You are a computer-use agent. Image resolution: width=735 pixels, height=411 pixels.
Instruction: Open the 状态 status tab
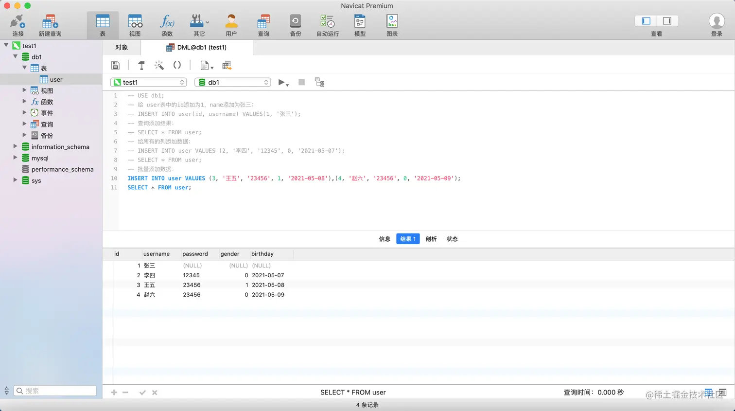[x=452, y=239]
